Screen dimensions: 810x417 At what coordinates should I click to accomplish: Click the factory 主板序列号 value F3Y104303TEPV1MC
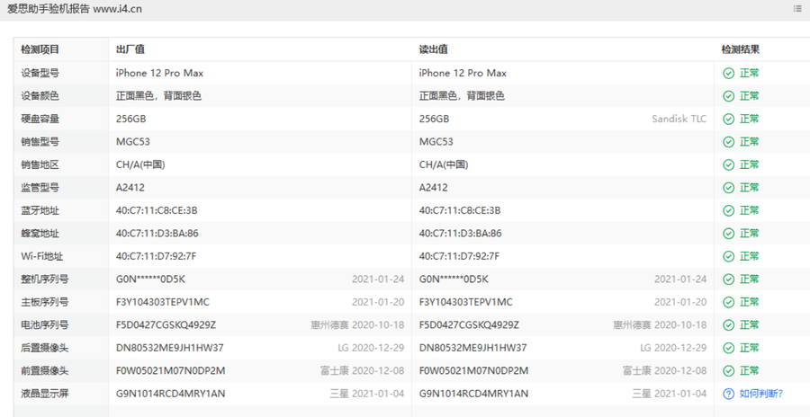(163, 302)
